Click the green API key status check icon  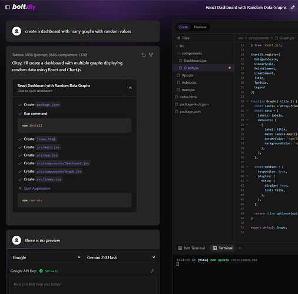[41, 271]
